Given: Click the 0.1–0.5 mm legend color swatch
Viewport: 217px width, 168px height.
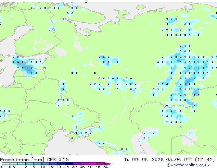Looking at the screenshot, I should click(x=6, y=164).
